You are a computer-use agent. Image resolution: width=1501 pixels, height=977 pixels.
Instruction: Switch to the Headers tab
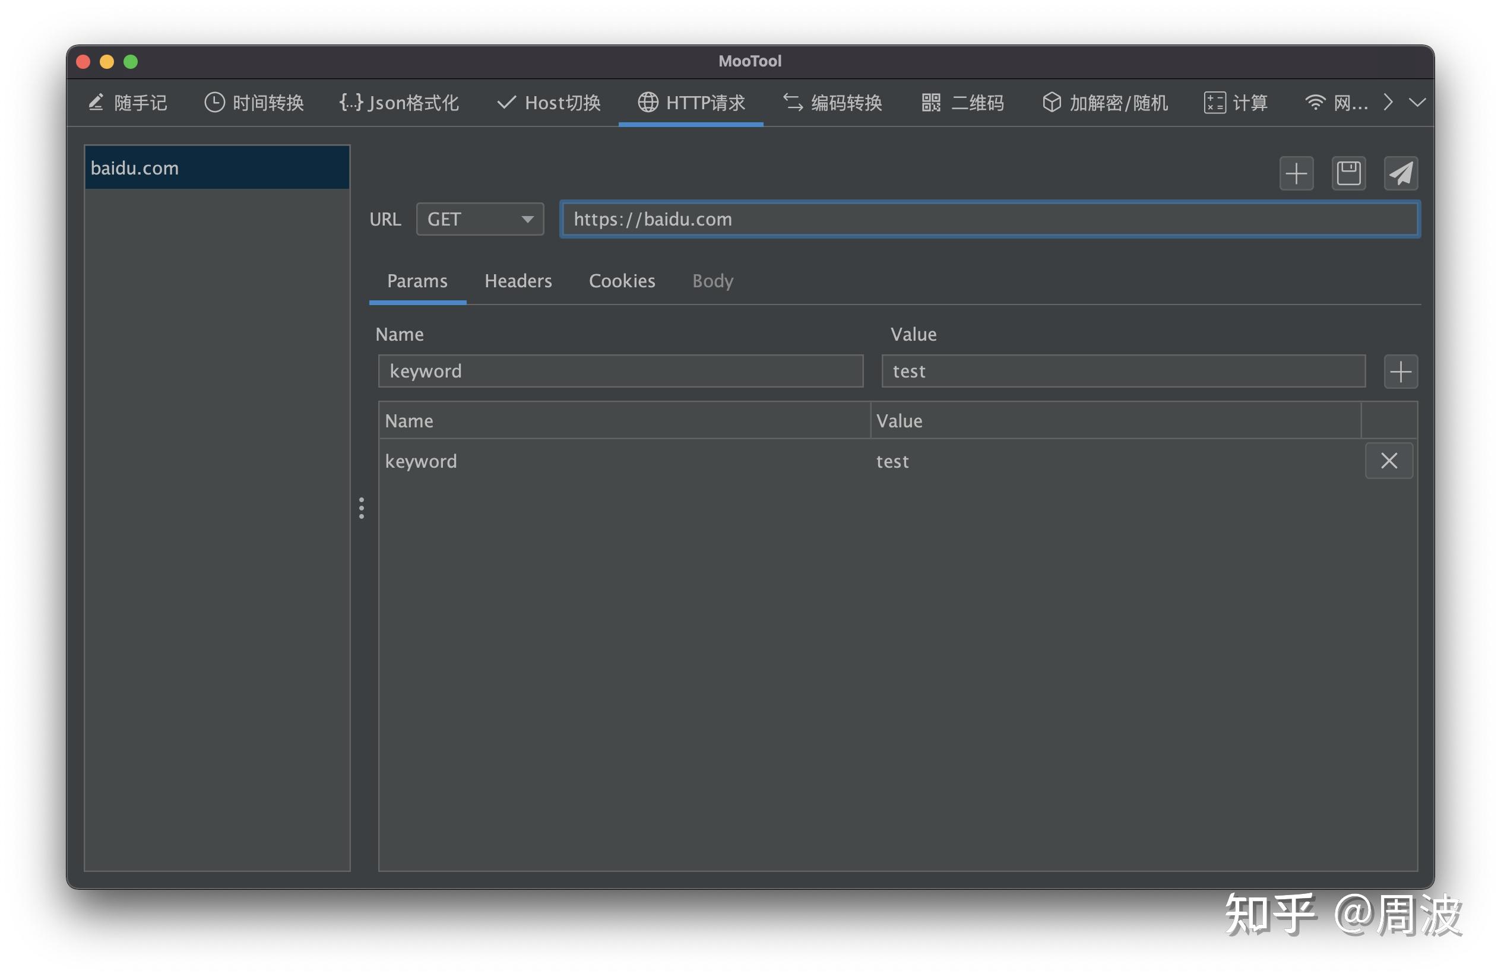coord(518,281)
